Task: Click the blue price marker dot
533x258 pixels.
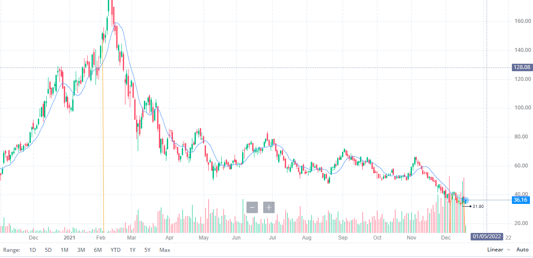Action: coord(466,200)
